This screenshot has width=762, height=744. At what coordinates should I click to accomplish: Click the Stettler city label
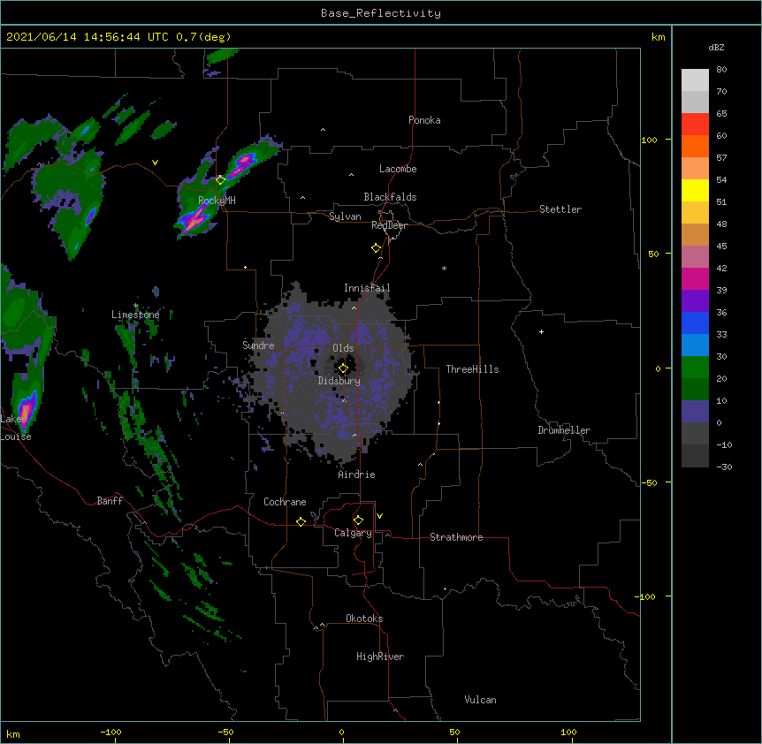(560, 209)
